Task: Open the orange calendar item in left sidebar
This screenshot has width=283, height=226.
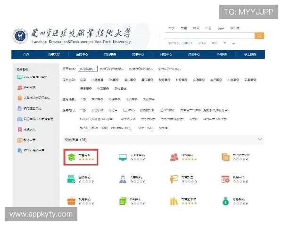Action: pos(26,140)
